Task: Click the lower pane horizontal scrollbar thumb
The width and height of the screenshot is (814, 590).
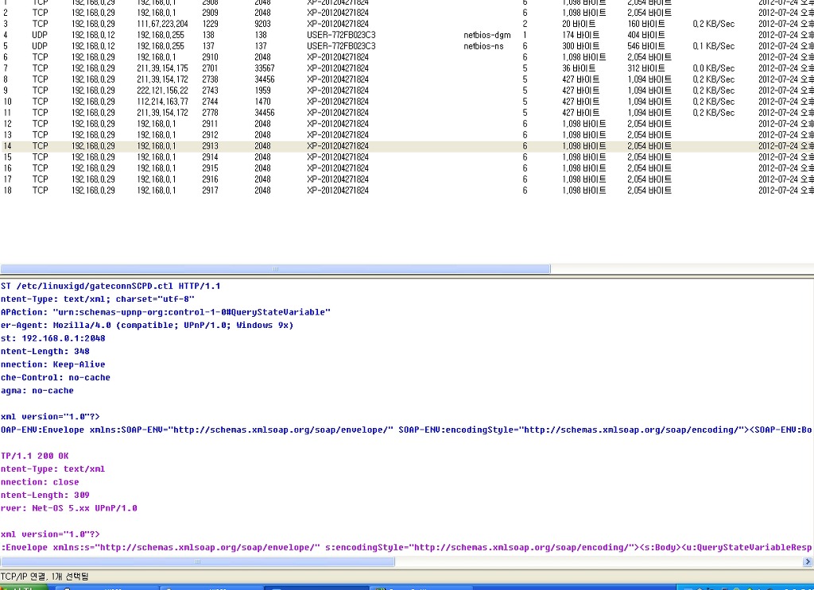Action: pyautogui.click(x=199, y=561)
